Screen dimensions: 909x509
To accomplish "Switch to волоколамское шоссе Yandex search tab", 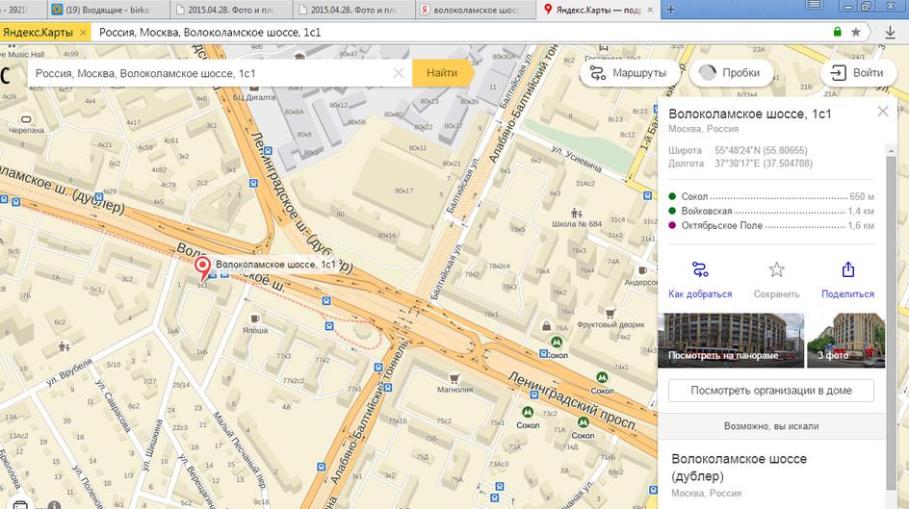I will [x=476, y=10].
